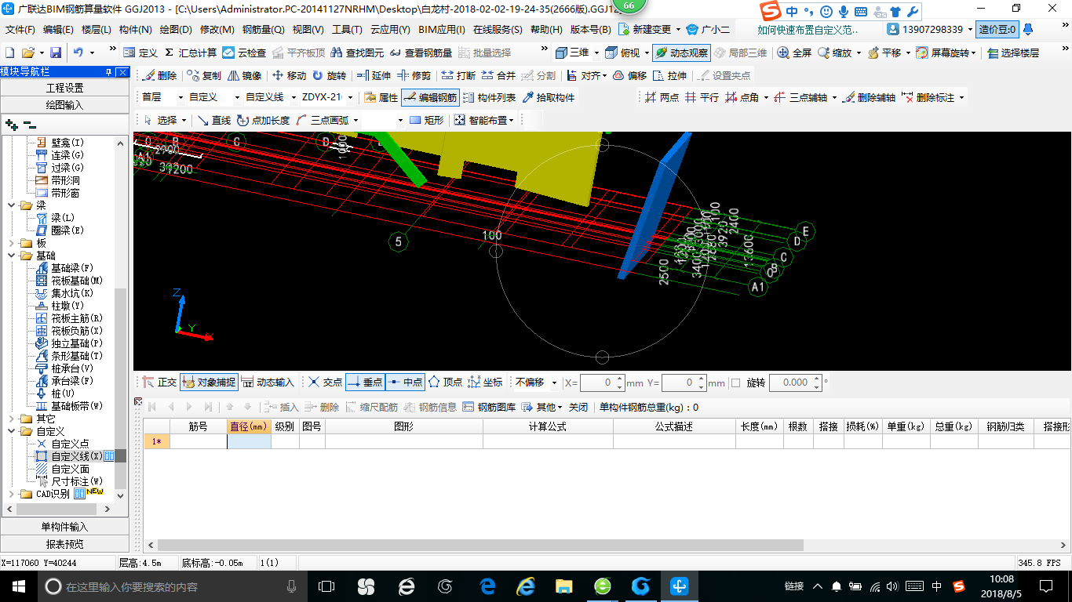Click 全屏 full screen view

(x=794, y=53)
